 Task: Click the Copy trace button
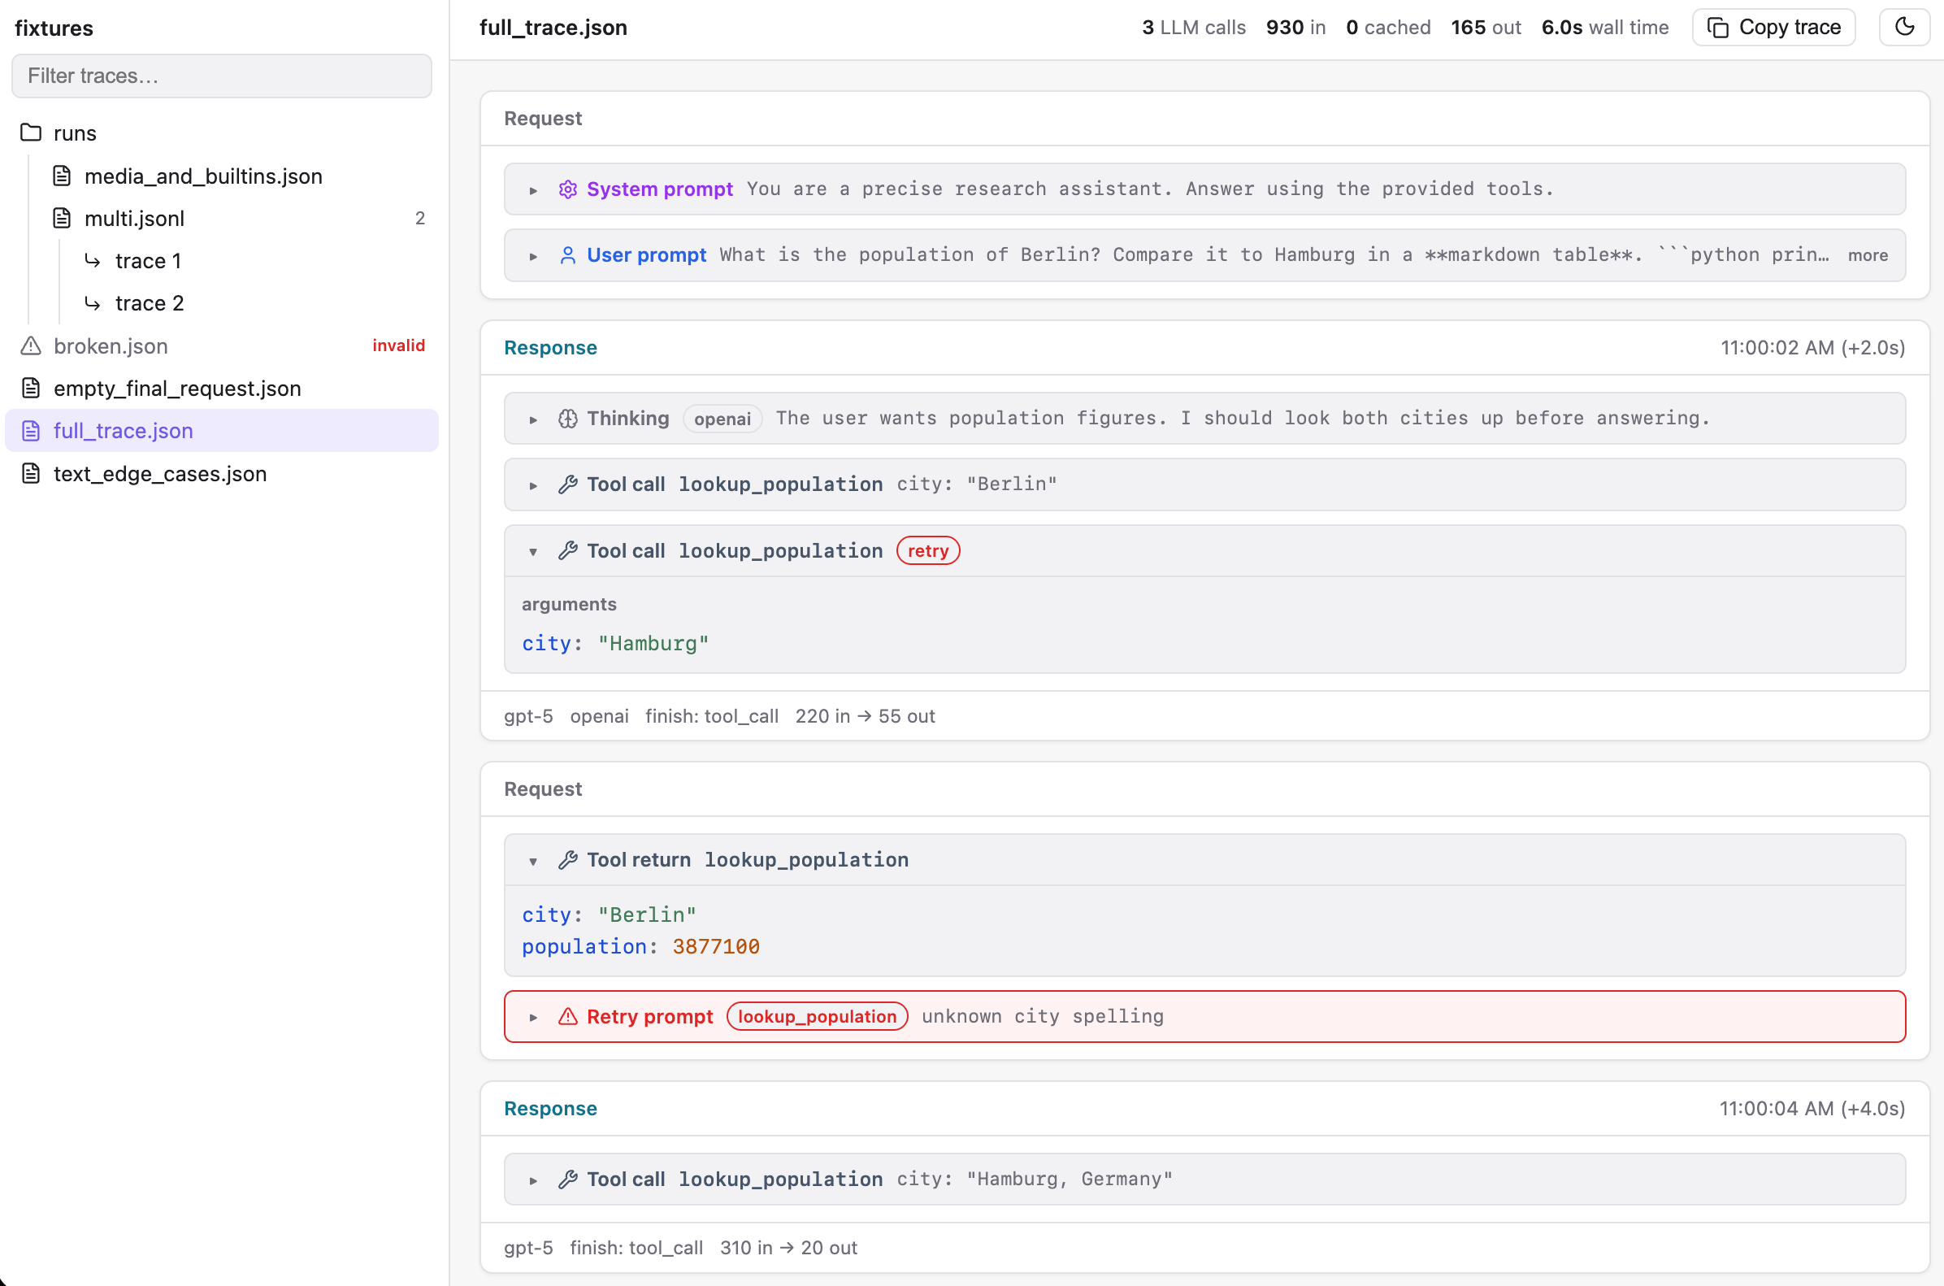pyautogui.click(x=1773, y=27)
